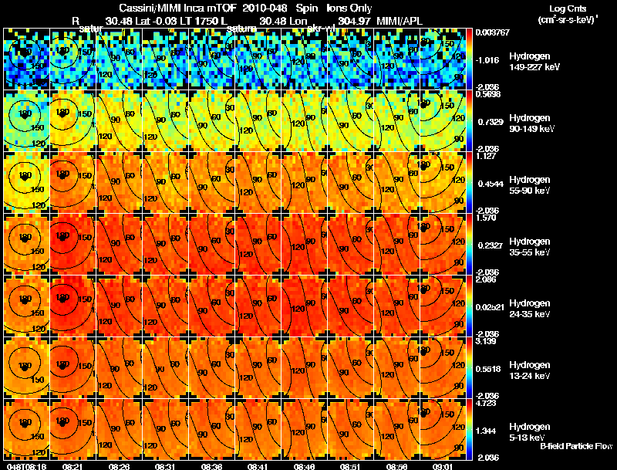Click the color scale bar for 149-227 keV row
The image size is (617, 470).
[469, 59]
